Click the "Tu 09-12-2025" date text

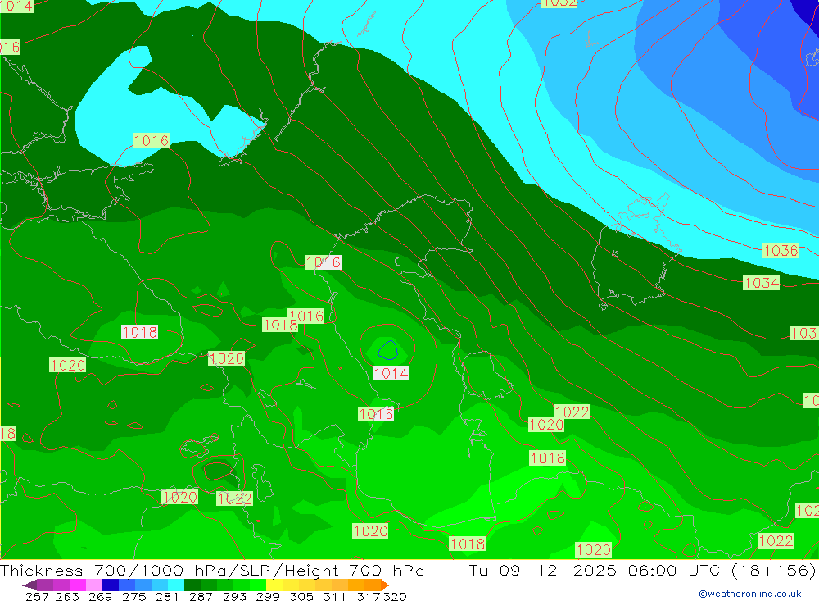pyautogui.click(x=543, y=570)
